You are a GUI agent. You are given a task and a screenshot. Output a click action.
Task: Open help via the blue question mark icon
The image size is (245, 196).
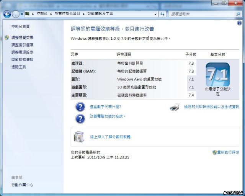pos(239,23)
